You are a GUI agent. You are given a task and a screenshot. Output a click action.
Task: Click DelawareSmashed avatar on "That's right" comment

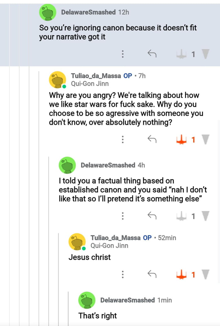point(87,300)
